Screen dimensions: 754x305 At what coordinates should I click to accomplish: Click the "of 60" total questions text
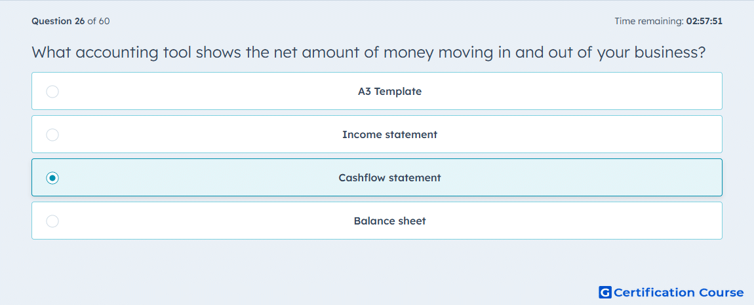coord(98,21)
